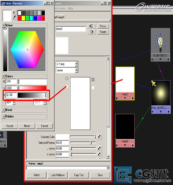Click the vertical brightness strip beside the wheel
The width and height of the screenshot is (173, 185).
pos(5,49)
